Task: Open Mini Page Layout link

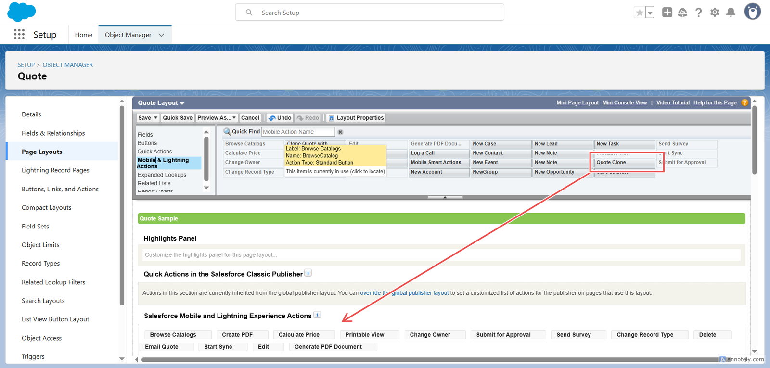Action: click(577, 103)
